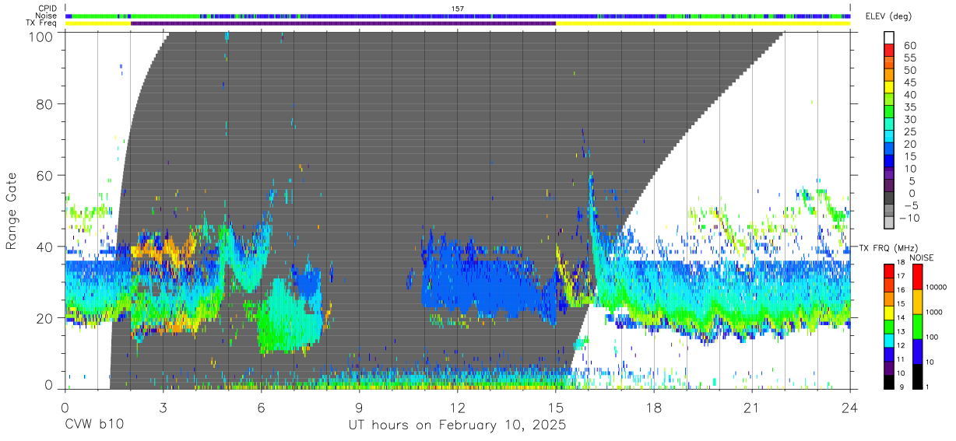Click the x-axis tick label '12'
Screen dimensions: 956x441
point(457,407)
